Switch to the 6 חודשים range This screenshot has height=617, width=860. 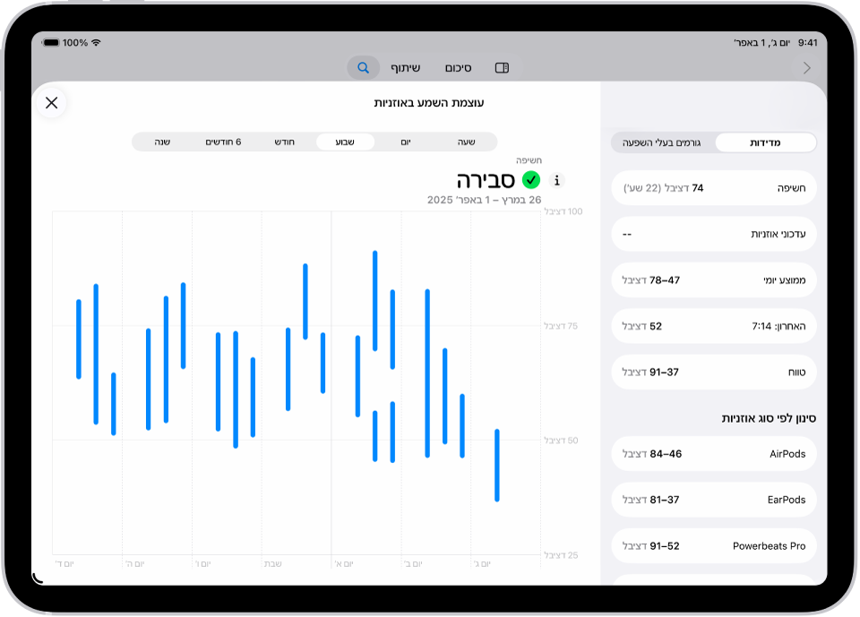pos(223,142)
